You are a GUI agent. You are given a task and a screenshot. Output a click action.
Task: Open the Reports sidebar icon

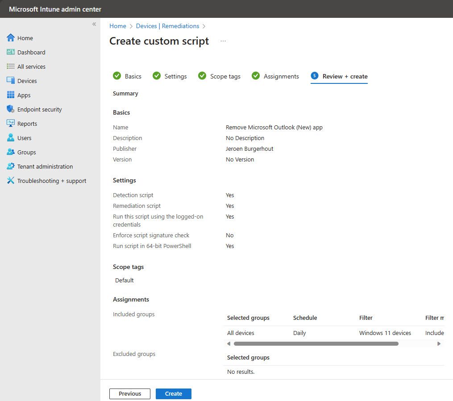(x=11, y=123)
